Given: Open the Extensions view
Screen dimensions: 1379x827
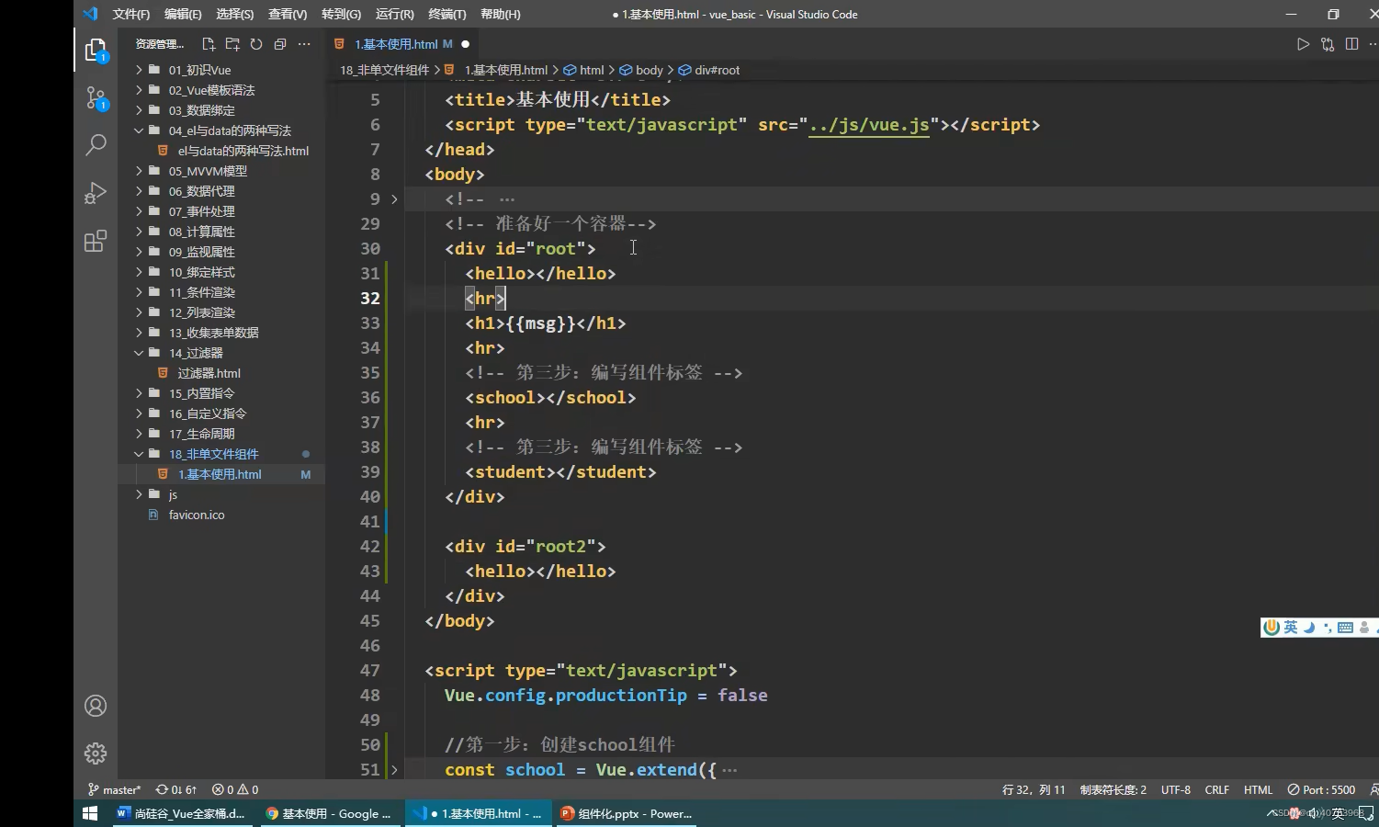Looking at the screenshot, I should pyautogui.click(x=96, y=241).
